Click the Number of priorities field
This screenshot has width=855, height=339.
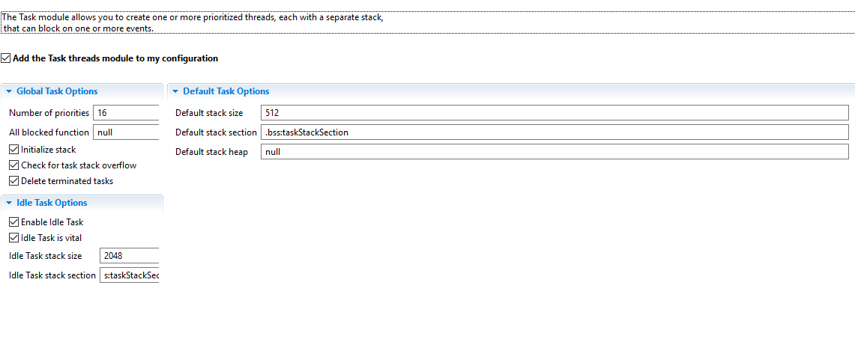tap(126, 113)
